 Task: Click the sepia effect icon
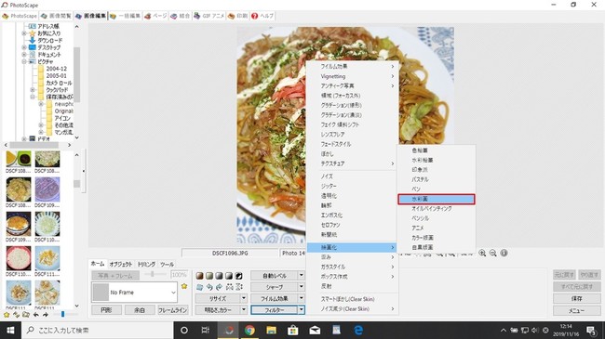tap(199, 276)
